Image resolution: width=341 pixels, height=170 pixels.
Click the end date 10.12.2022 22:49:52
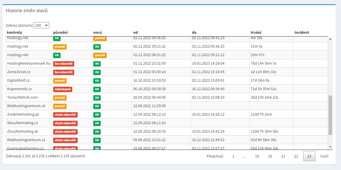point(208,140)
